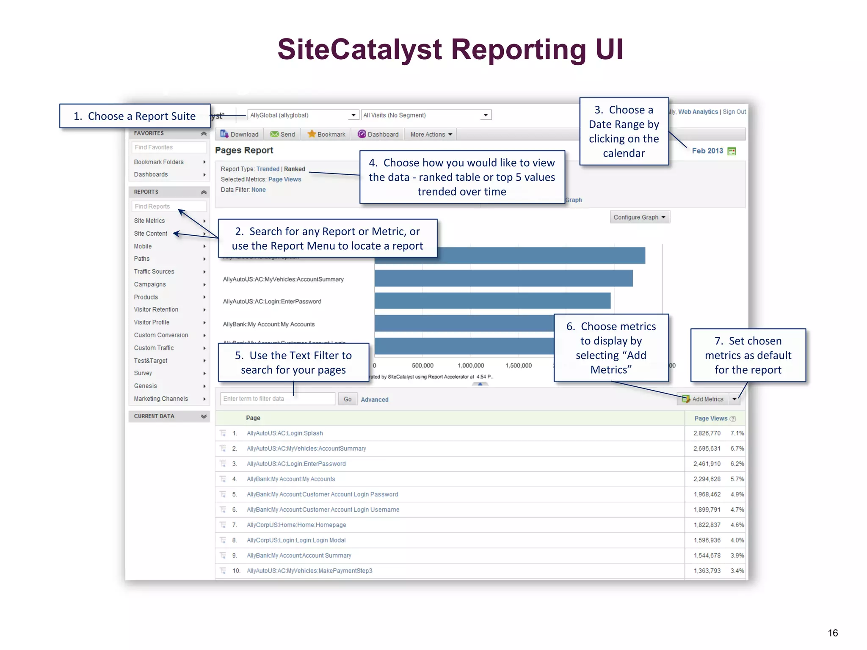This screenshot has width=867, height=650.
Task: Open the arrow dropdown beside Add Metrics
Action: 734,399
